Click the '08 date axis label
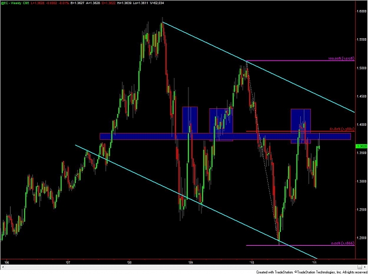368x274 pixels. [x=129, y=262]
